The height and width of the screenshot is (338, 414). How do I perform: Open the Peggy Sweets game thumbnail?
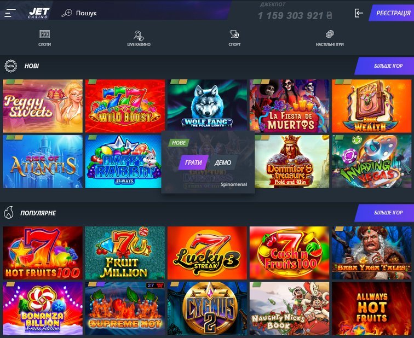pyautogui.click(x=43, y=106)
